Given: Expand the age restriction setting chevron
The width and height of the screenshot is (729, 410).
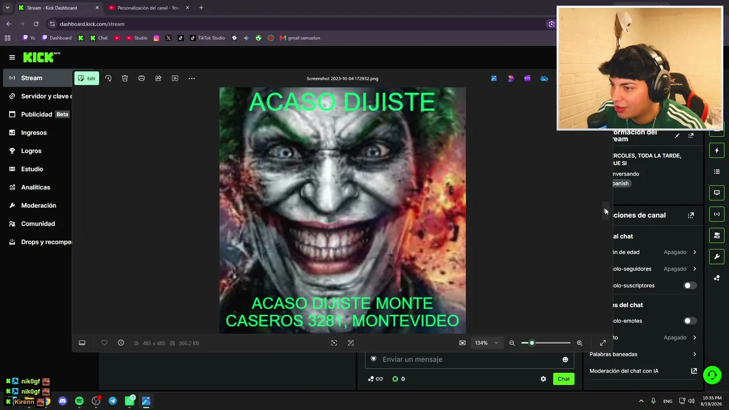Looking at the screenshot, I should (694, 252).
